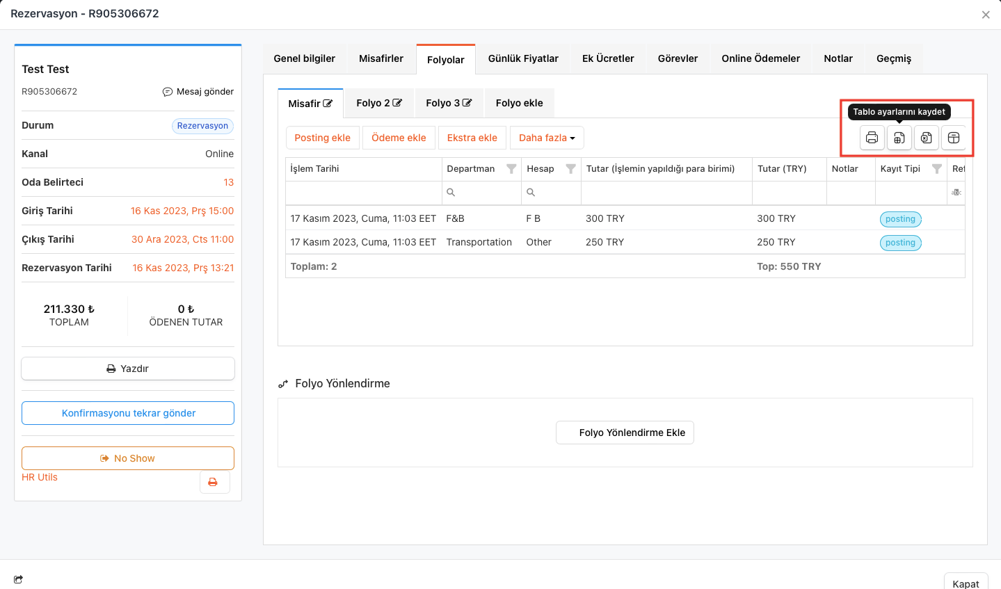
Task: Click the Posting ekle button
Action: click(322, 138)
